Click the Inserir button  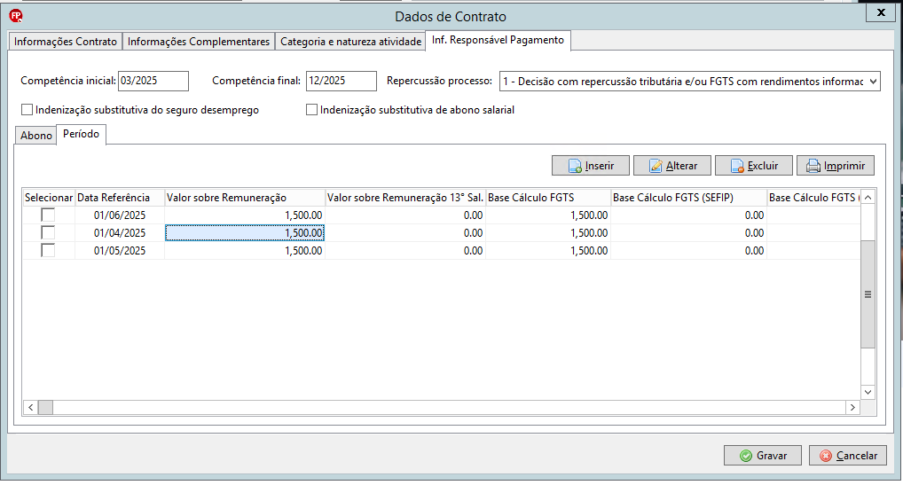(590, 166)
